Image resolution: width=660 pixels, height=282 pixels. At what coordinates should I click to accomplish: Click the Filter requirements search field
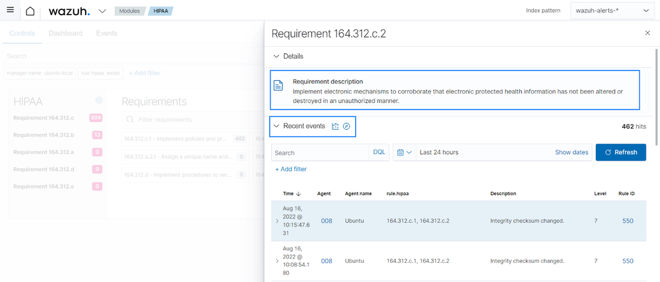coord(193,120)
